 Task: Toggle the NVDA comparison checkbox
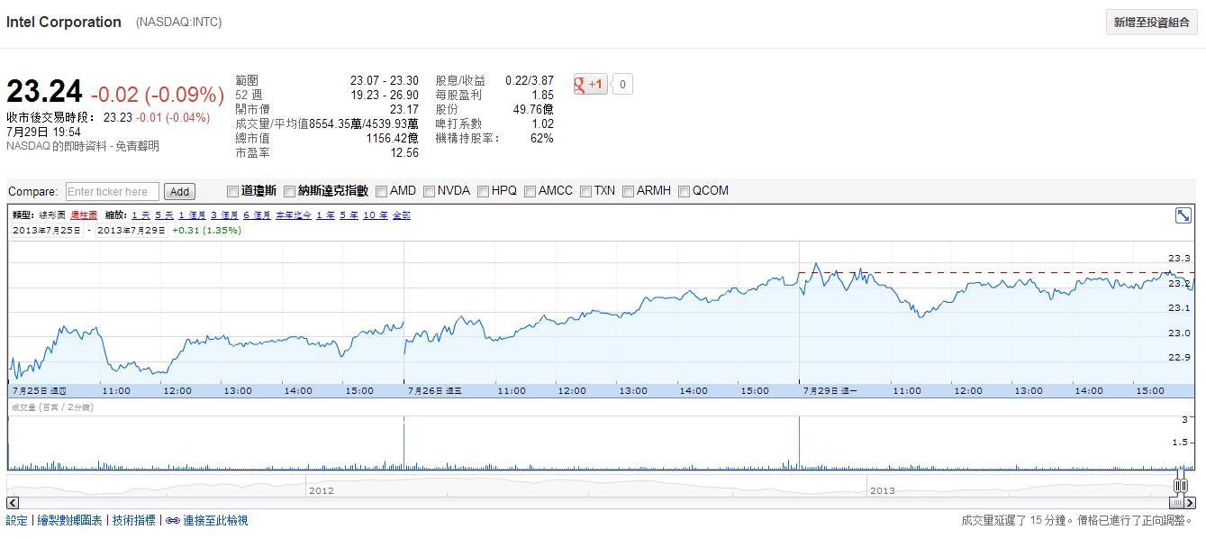tap(429, 191)
